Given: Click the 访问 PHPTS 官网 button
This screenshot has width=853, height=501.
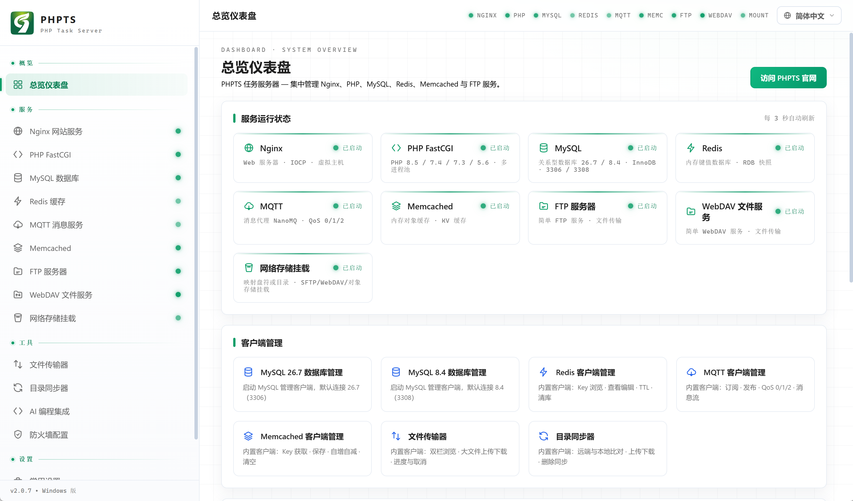Looking at the screenshot, I should 788,78.
